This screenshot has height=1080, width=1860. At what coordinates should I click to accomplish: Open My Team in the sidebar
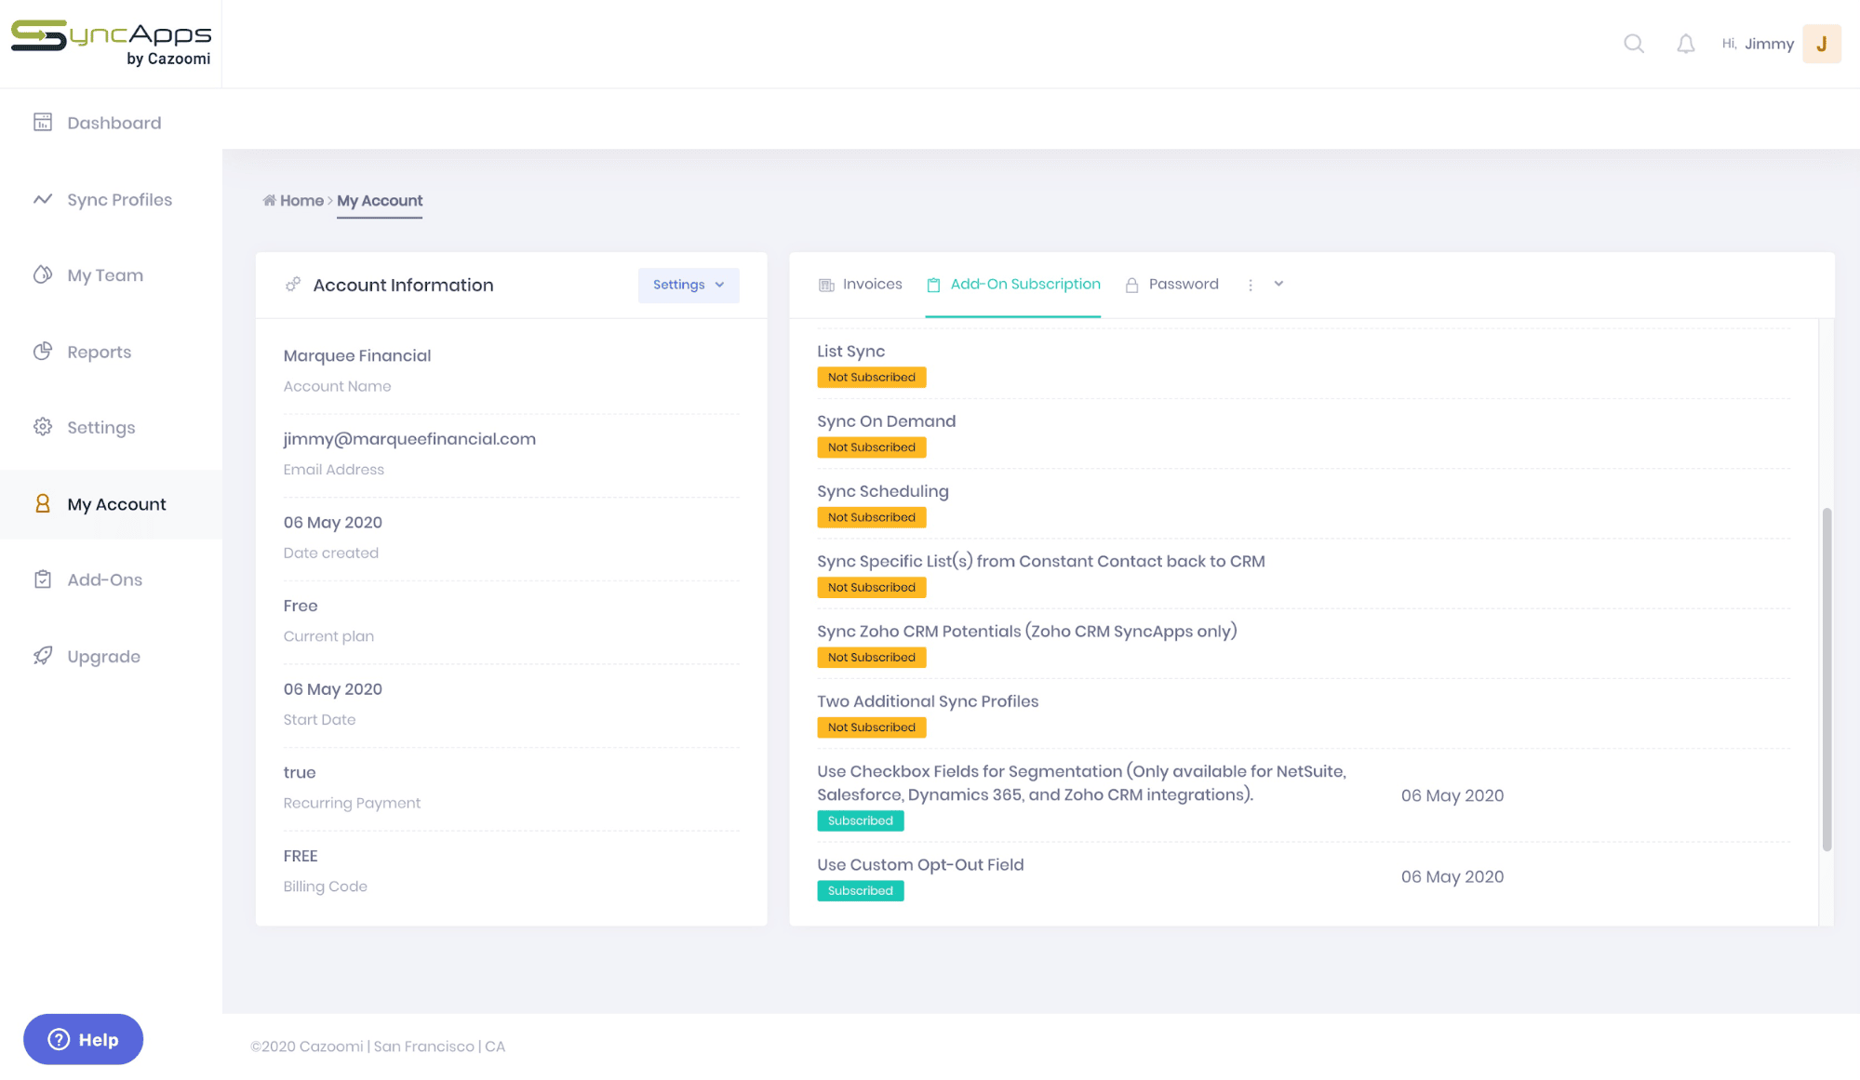click(x=111, y=274)
